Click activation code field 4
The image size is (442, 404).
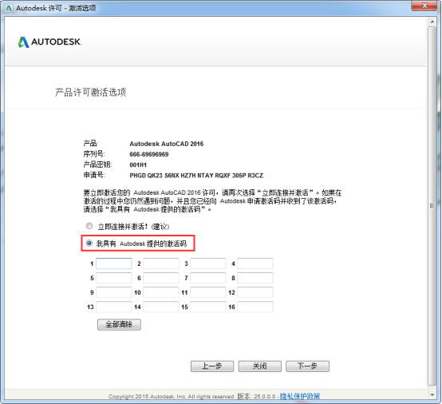tap(255, 263)
